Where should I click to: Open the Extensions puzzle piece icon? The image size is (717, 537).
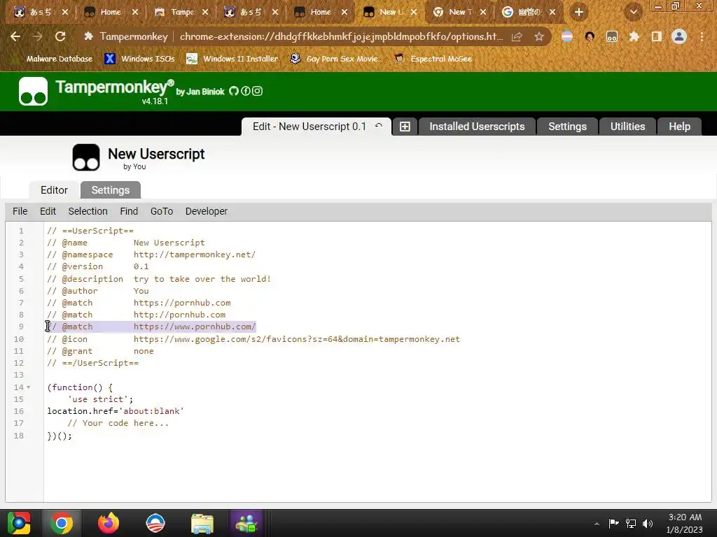click(x=634, y=36)
